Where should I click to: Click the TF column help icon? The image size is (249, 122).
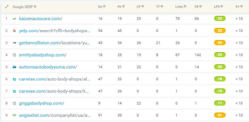[162, 6]
